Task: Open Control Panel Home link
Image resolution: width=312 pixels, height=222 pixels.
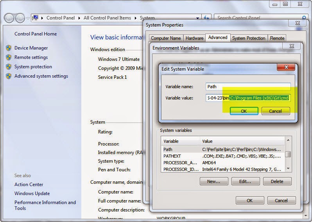Action: (36, 34)
